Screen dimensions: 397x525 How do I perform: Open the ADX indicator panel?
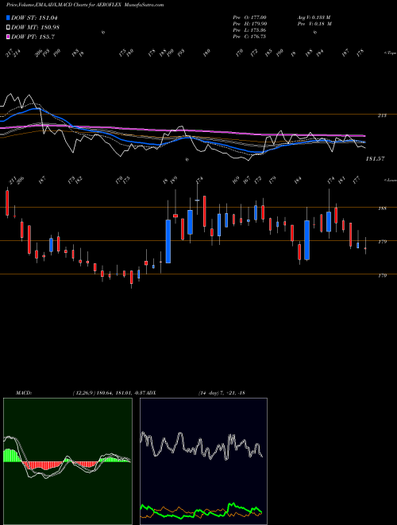click(x=203, y=461)
